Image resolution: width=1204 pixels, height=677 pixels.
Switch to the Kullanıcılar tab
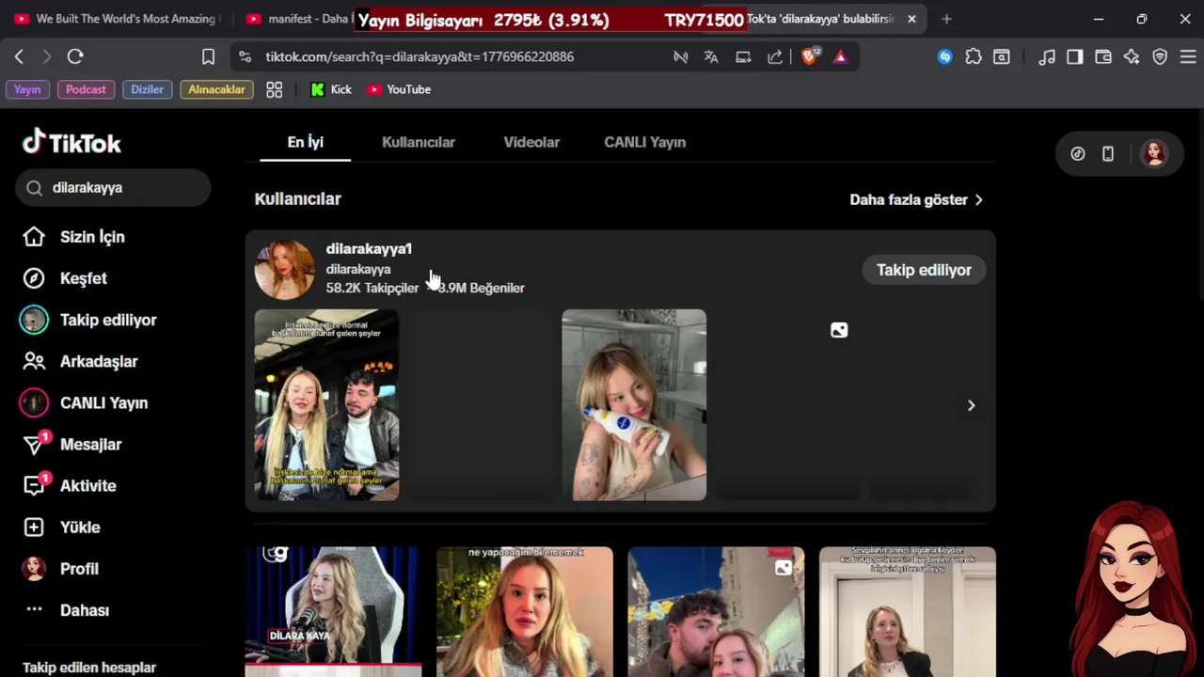click(x=419, y=142)
